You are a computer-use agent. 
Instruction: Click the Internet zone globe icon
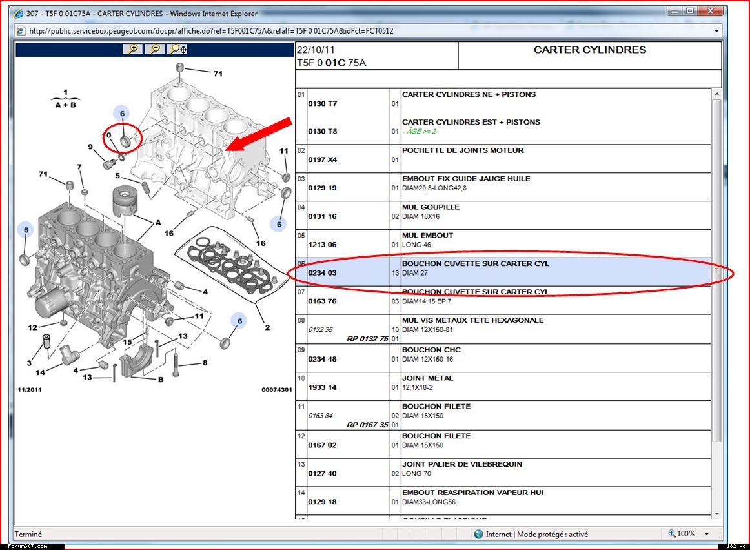click(x=478, y=534)
